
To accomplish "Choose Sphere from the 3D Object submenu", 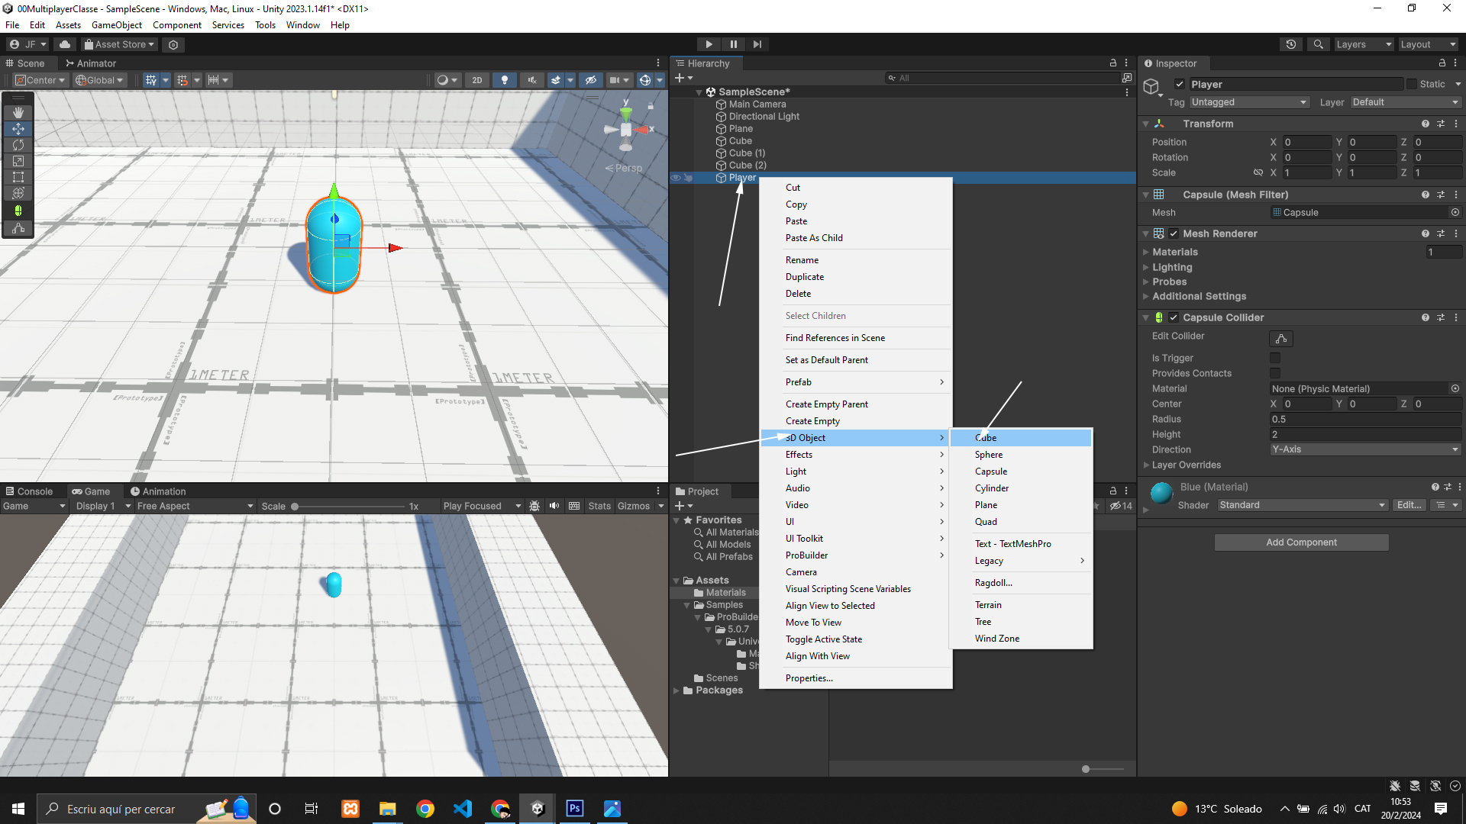I will (x=988, y=455).
